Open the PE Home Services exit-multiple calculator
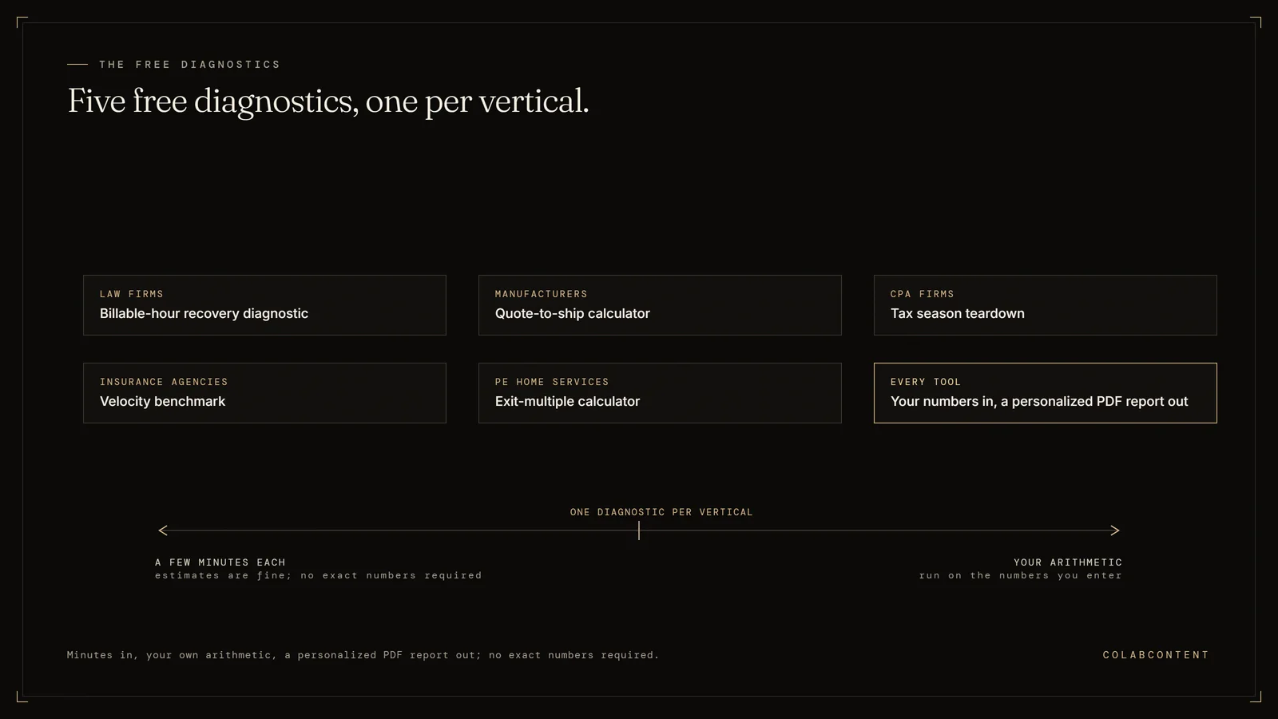Viewport: 1278px width, 719px height. [660, 393]
